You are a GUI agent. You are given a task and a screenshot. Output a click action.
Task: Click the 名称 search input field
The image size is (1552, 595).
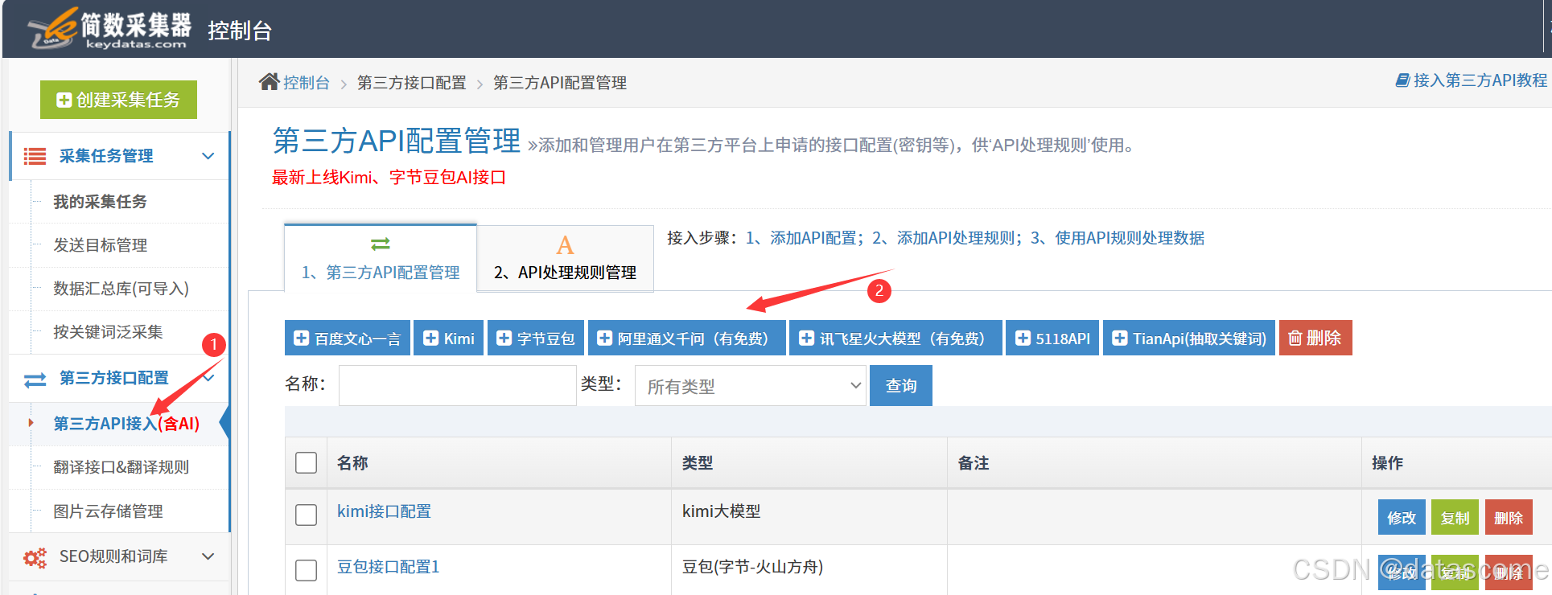click(x=457, y=386)
